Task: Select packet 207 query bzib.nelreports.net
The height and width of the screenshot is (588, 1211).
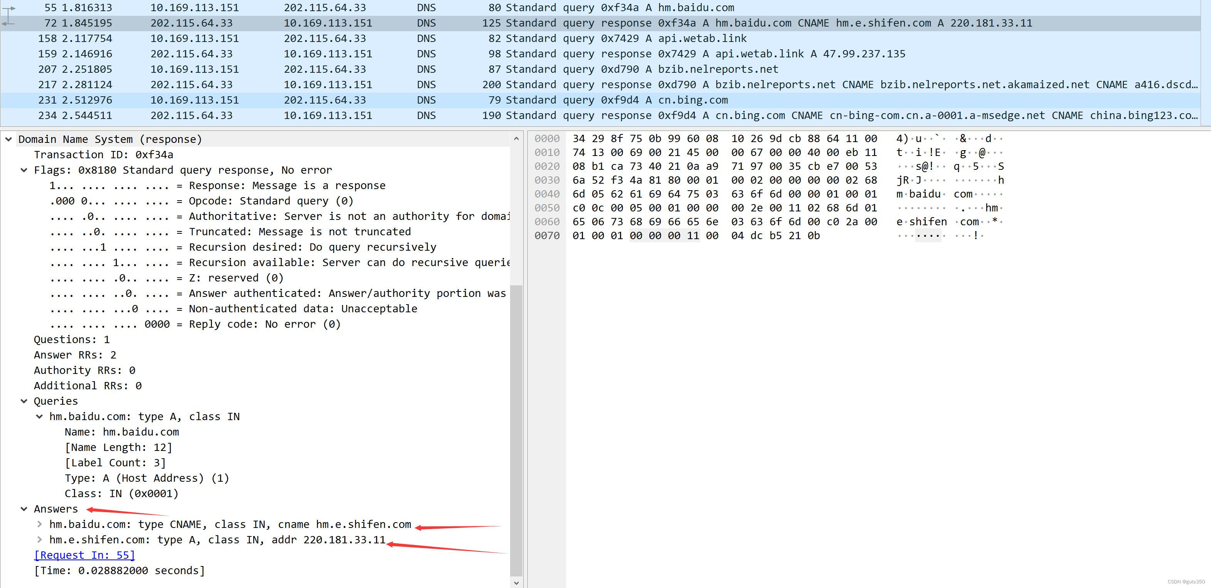Action: tap(600, 70)
